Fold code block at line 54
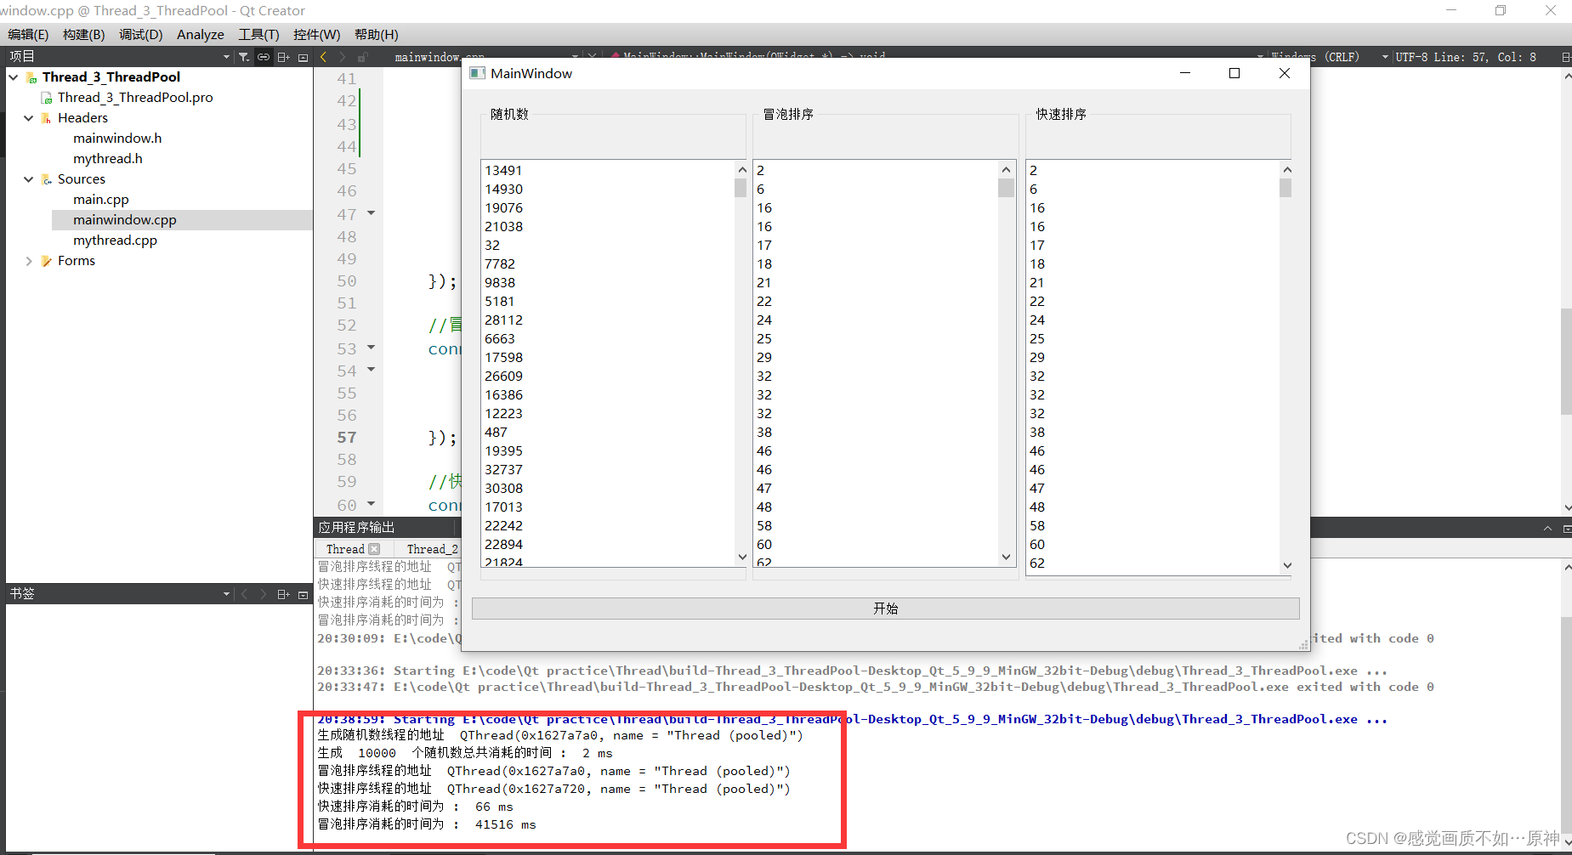Screen dimensions: 1572x855 pyautogui.click(x=371, y=370)
